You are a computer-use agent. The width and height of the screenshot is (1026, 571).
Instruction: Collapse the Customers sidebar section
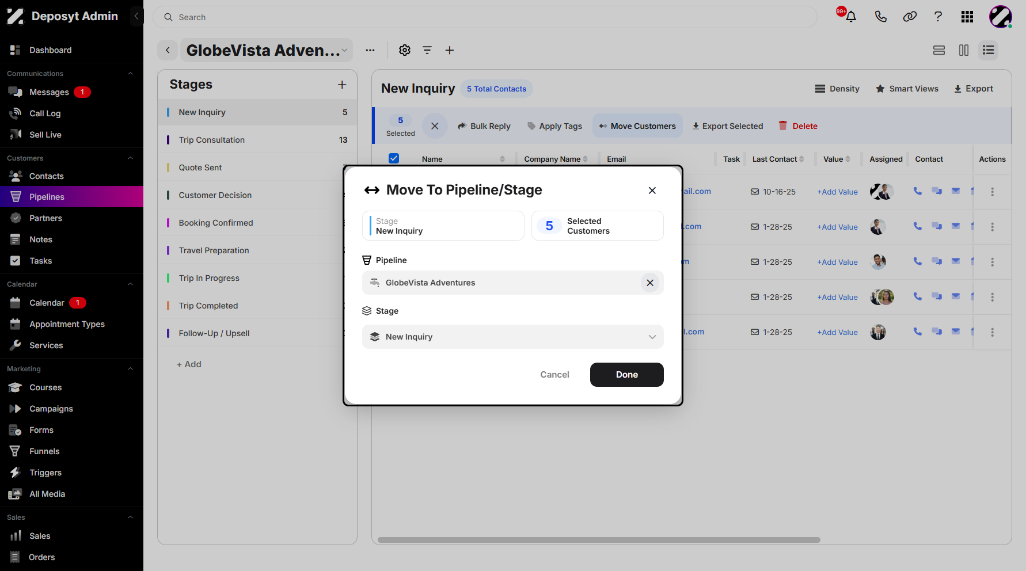tap(130, 158)
